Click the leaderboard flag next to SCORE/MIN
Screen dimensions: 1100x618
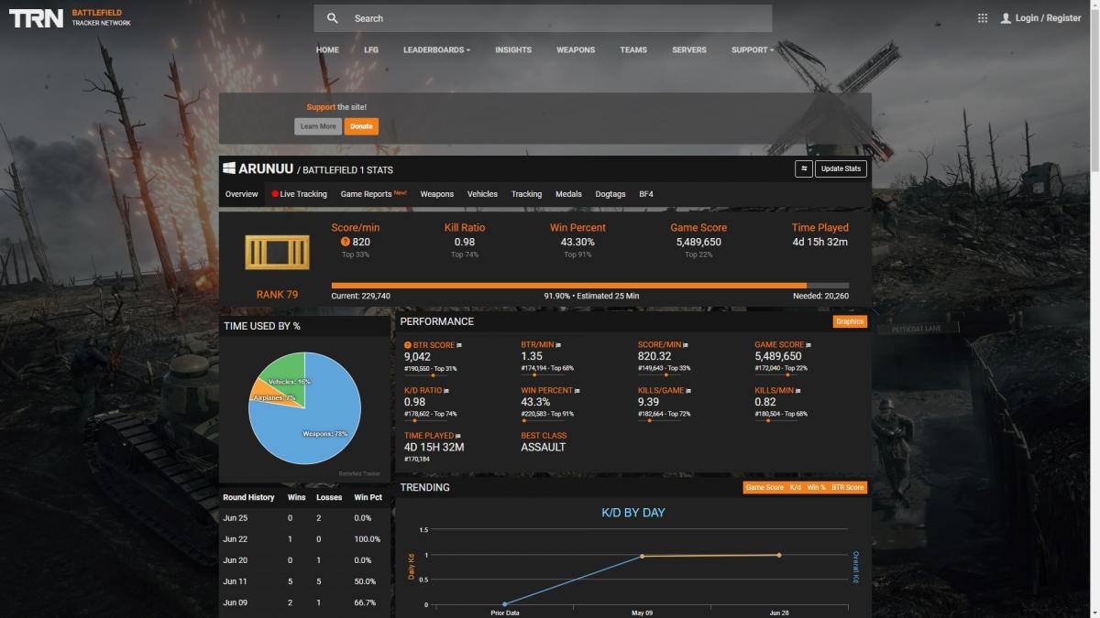tap(686, 345)
